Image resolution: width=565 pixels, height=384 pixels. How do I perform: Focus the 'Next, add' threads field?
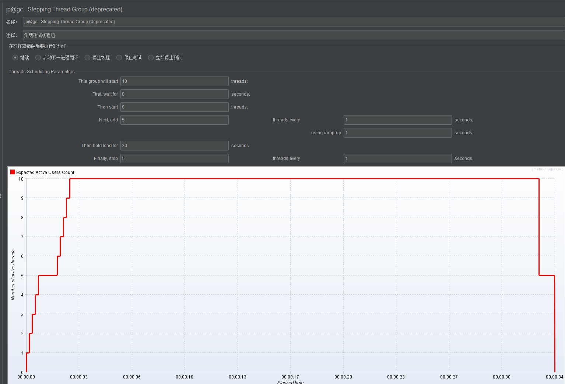pyautogui.click(x=175, y=120)
